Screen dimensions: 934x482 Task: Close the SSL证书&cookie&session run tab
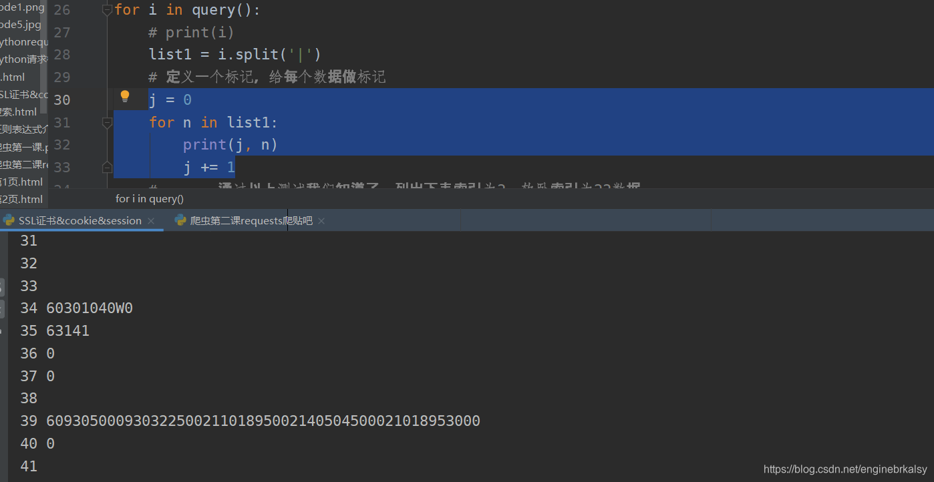[x=151, y=221]
